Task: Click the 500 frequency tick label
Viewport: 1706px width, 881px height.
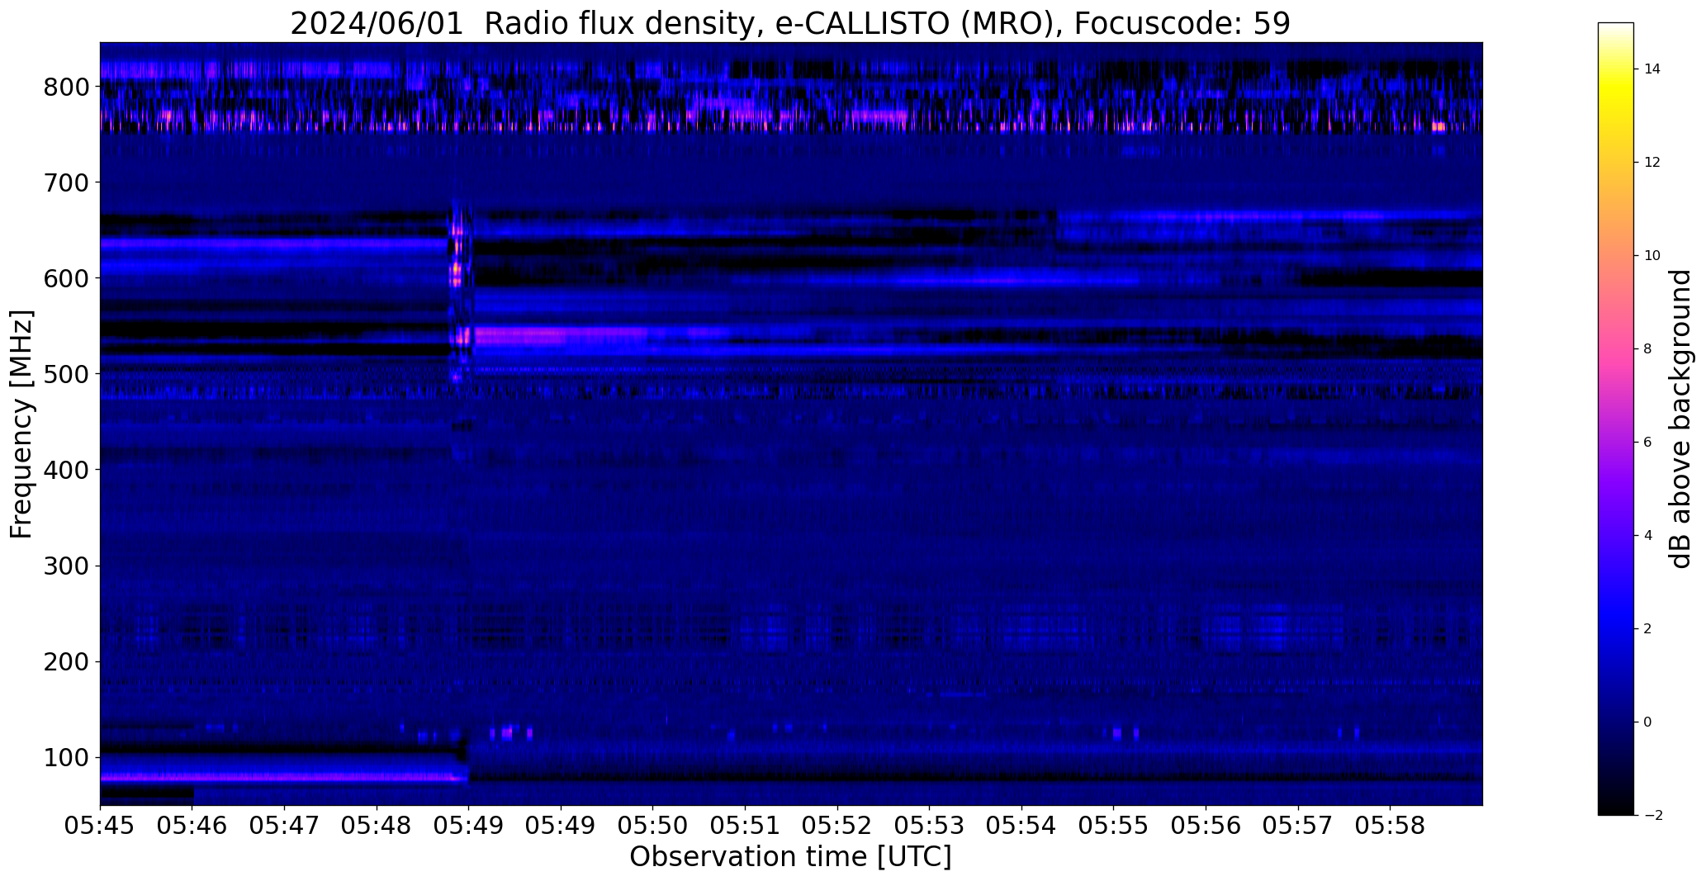Action: 67,374
